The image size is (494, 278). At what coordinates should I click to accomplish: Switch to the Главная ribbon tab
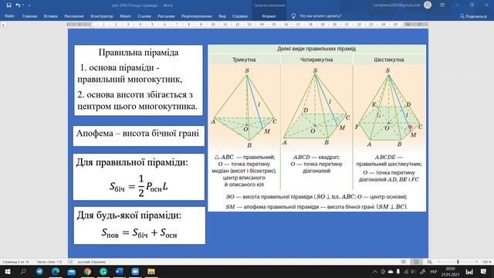(29, 15)
